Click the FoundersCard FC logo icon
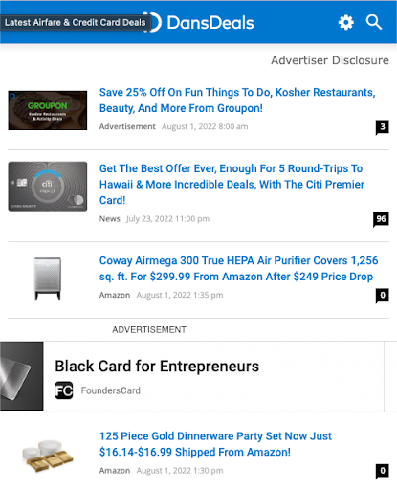The height and width of the screenshot is (490, 397). point(64,390)
